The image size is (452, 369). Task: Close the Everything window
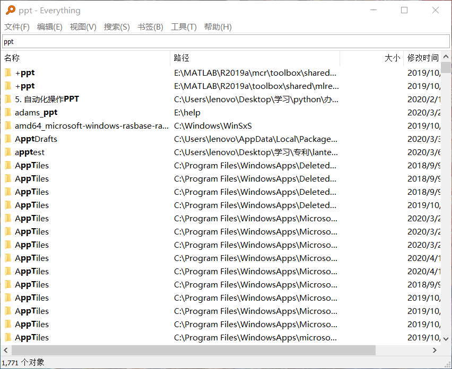coord(435,10)
